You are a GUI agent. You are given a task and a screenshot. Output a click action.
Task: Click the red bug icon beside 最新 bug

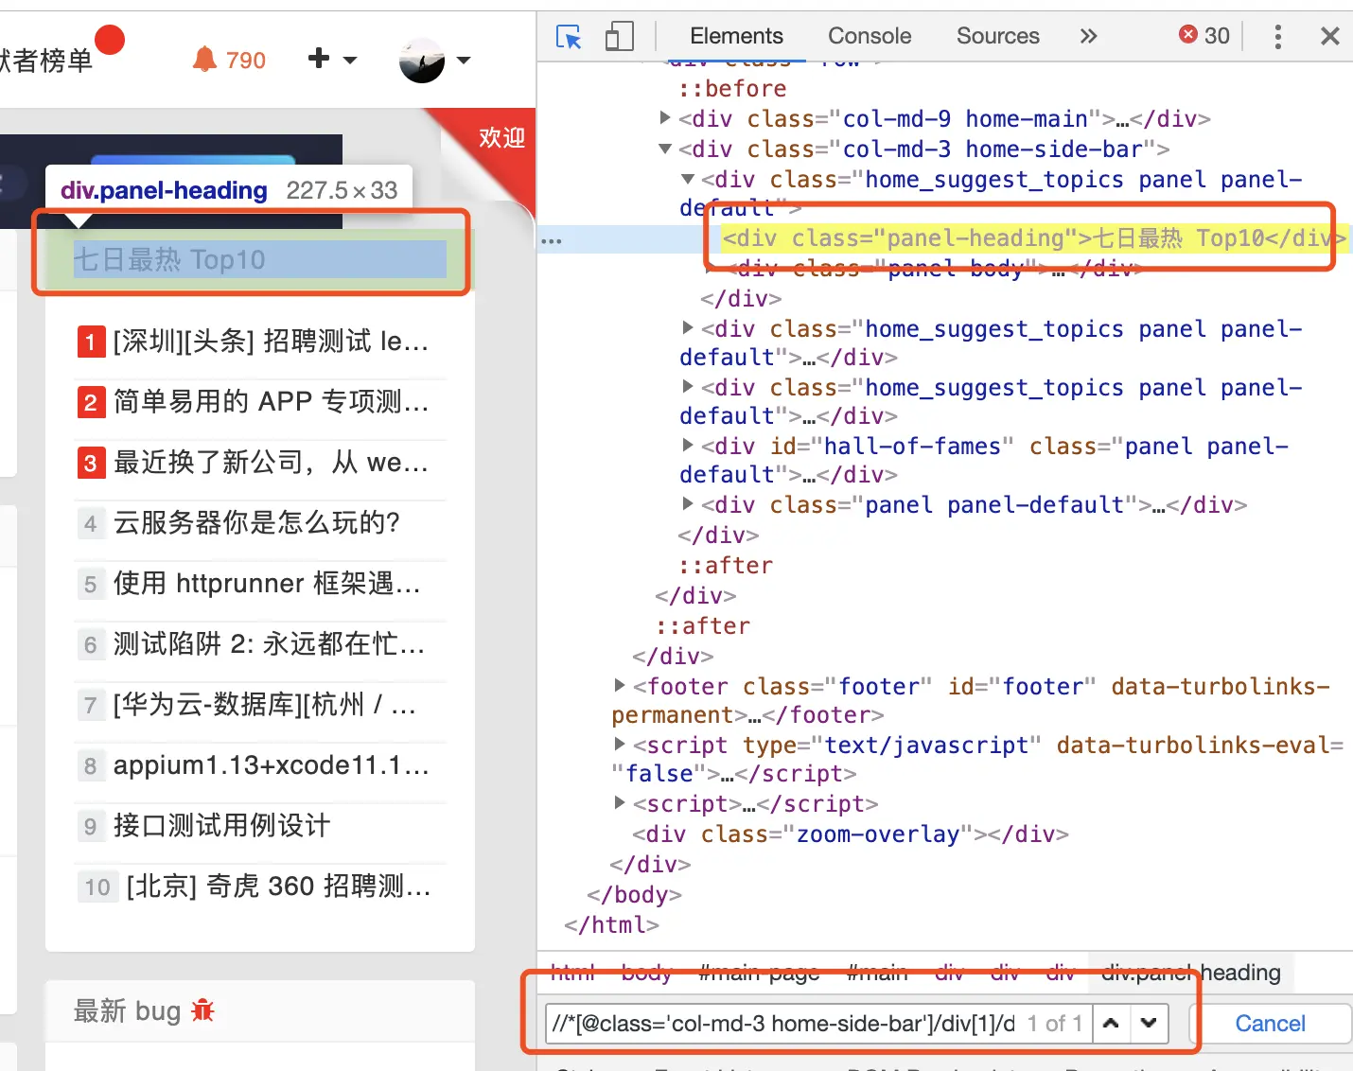[202, 1010]
